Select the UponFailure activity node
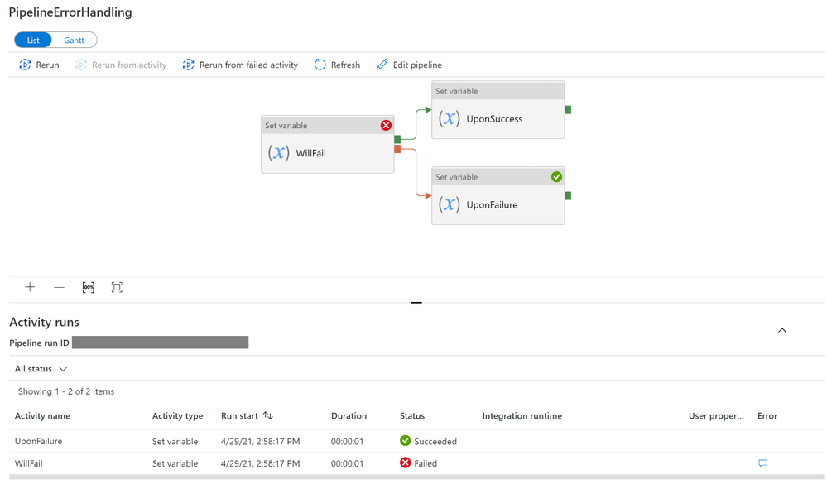This screenshot has height=484, width=827. pyautogui.click(x=498, y=196)
